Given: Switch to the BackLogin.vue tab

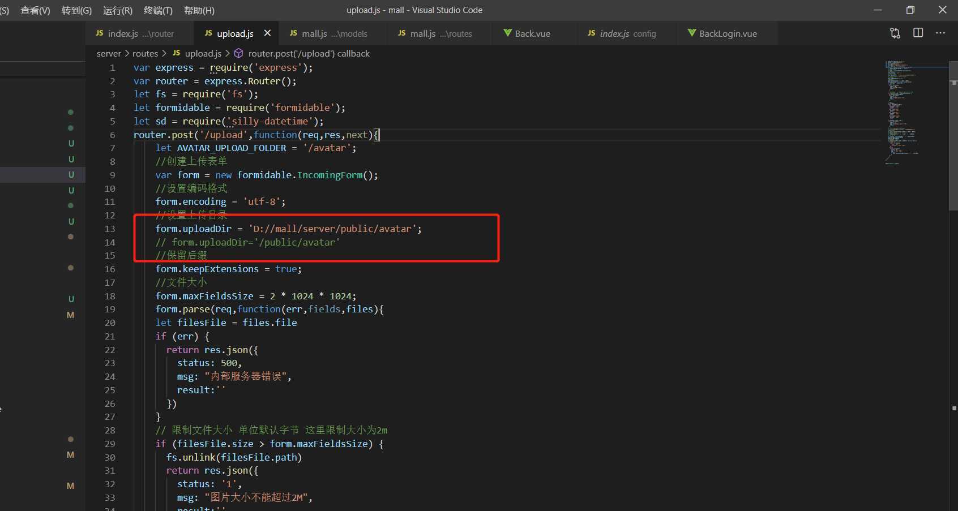Looking at the screenshot, I should pyautogui.click(x=727, y=33).
